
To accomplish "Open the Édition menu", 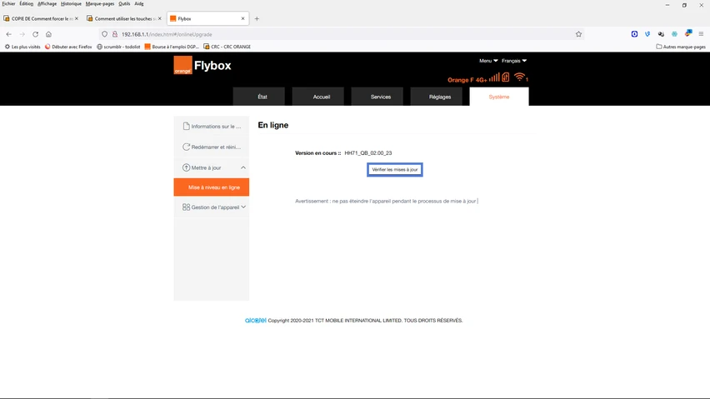I will pos(27,3).
